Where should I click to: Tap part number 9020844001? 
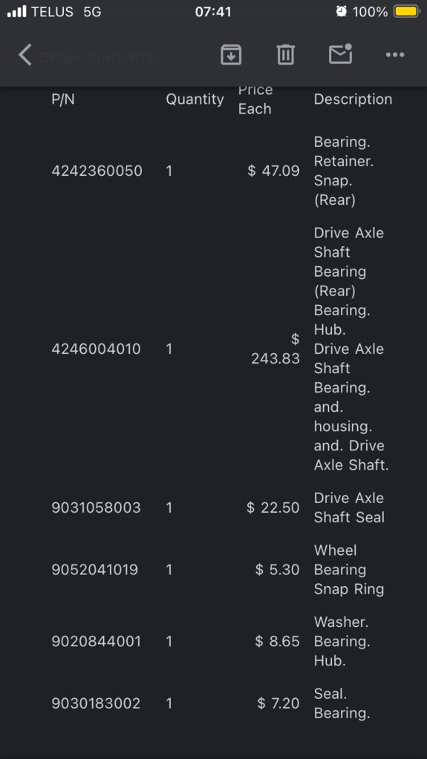click(96, 641)
